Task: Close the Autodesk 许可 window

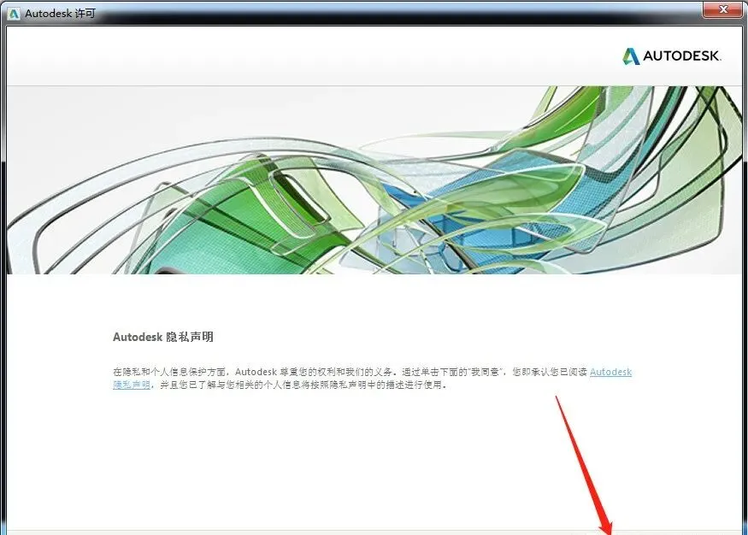Action: tap(722, 9)
